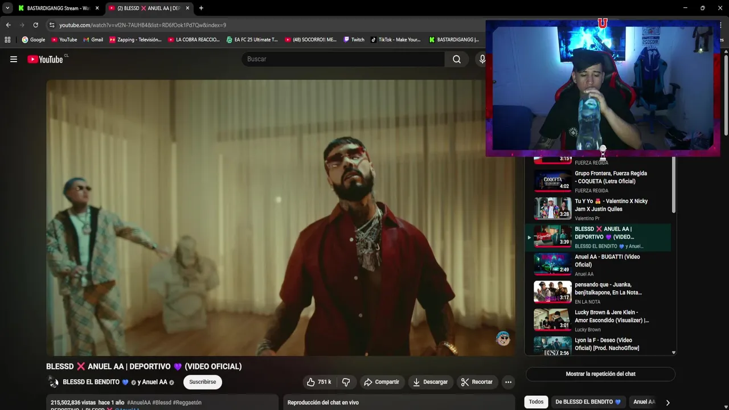Play Tu Y Yo Valentino X Nicky Jam video

tap(598, 209)
